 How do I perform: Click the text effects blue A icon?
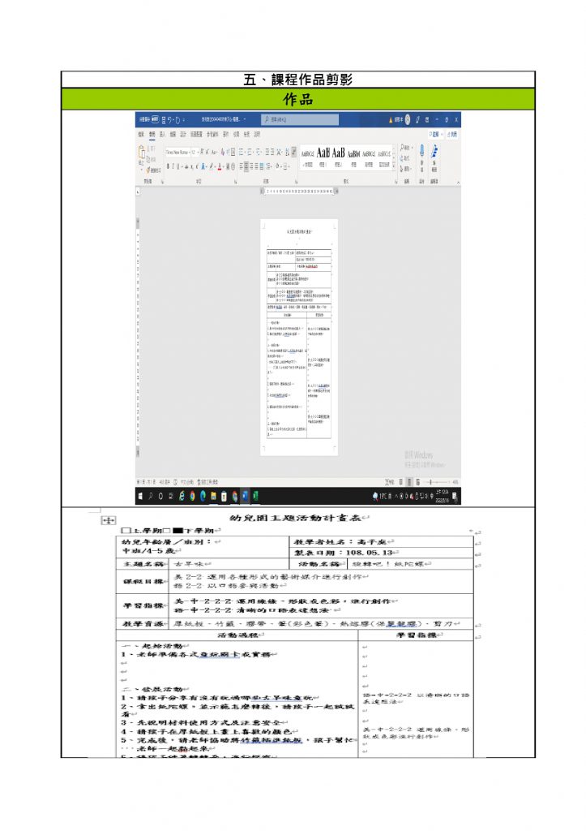click(x=203, y=166)
